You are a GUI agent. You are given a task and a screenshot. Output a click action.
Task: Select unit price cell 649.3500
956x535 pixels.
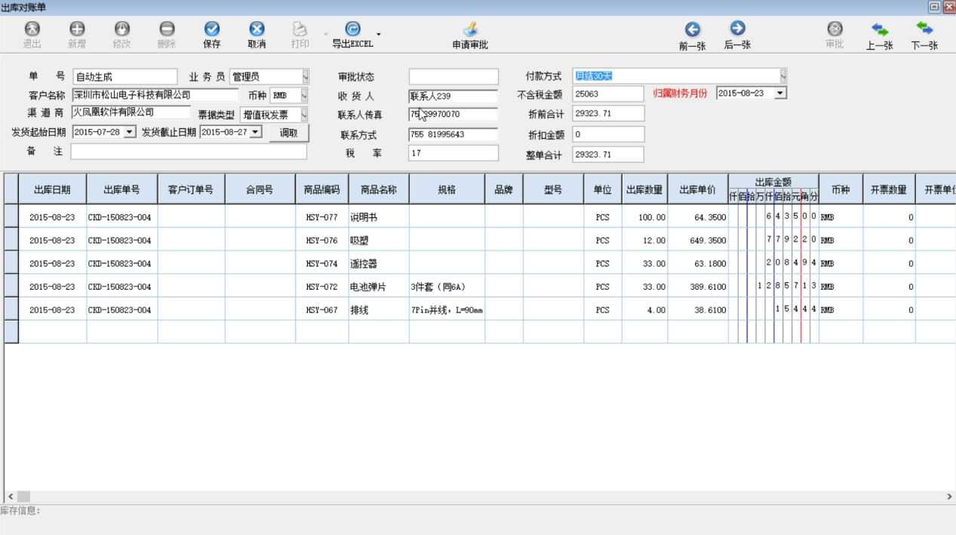tap(698, 240)
